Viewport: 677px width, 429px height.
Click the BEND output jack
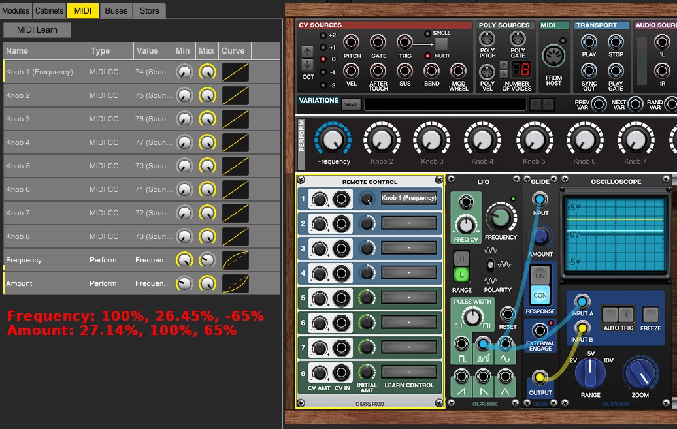click(x=431, y=71)
